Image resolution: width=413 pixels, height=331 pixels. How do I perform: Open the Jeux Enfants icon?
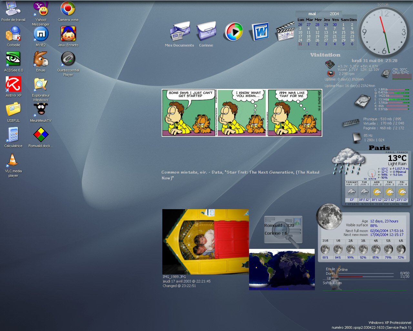click(68, 37)
